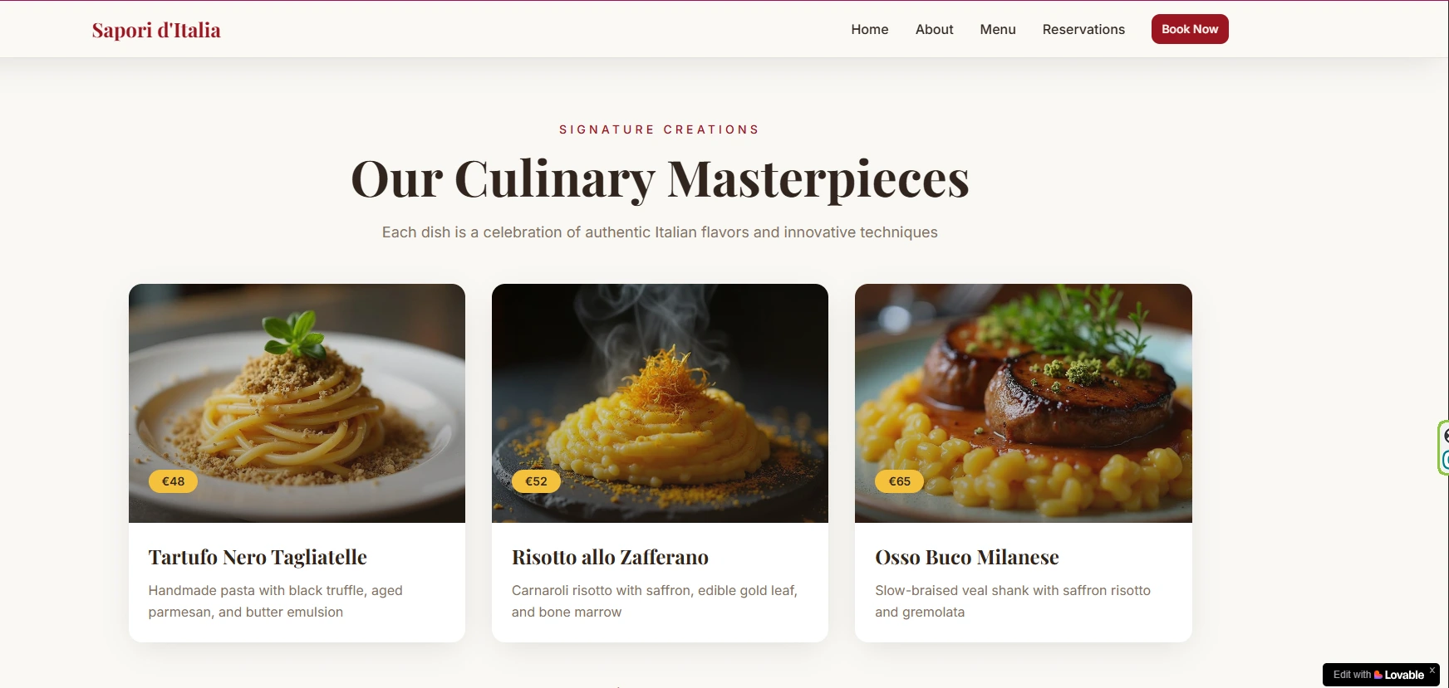Open the Menu navigation item
The image size is (1449, 688).
pyautogui.click(x=997, y=29)
